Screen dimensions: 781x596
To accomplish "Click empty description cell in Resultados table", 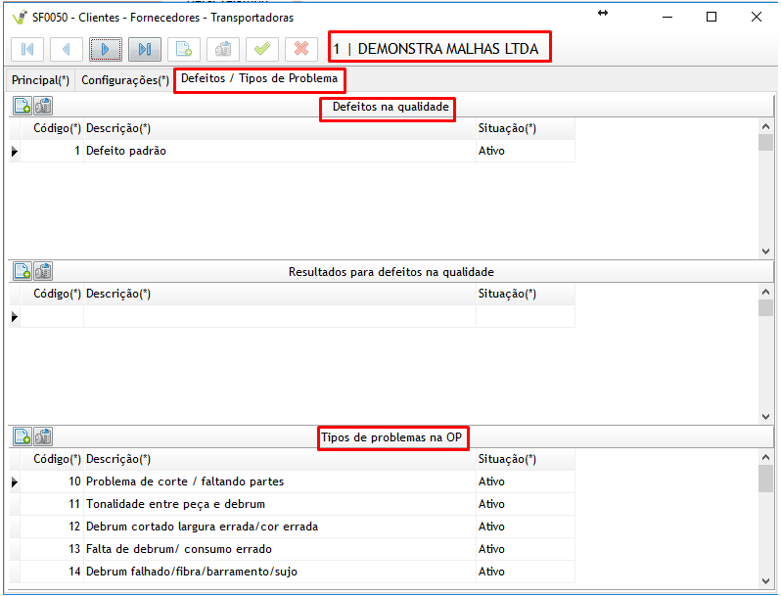I will (280, 316).
